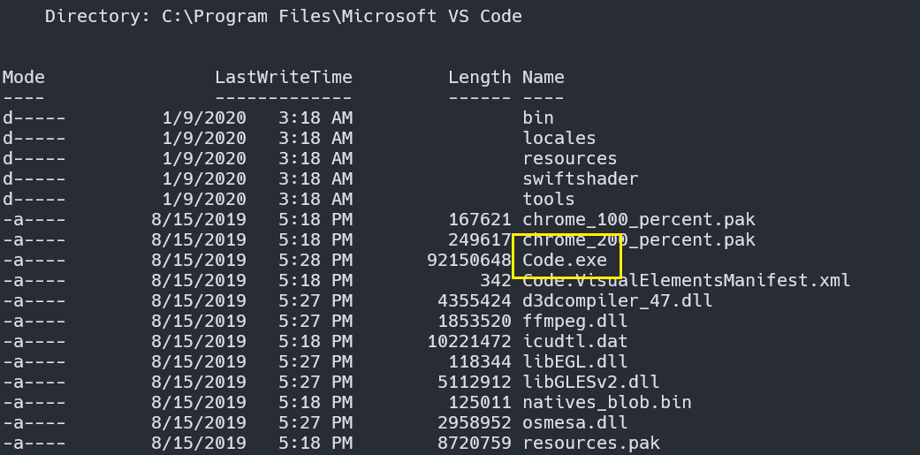
Task: Click the resources folder entry
Action: pos(570,158)
